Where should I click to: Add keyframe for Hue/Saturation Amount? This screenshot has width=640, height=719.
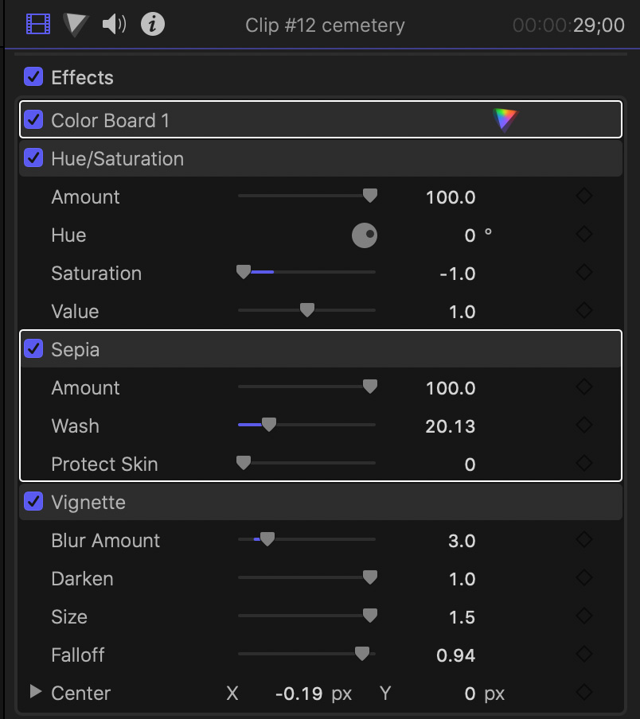click(583, 196)
